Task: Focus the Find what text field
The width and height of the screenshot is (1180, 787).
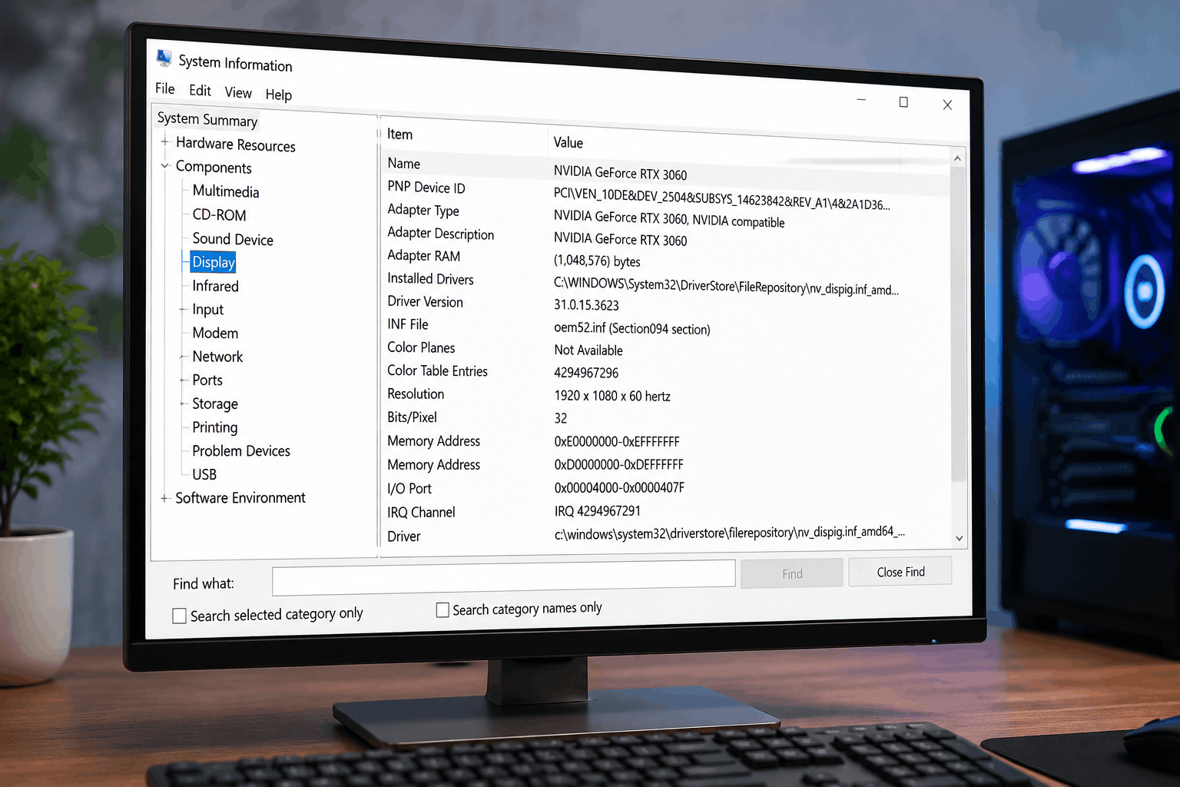Action: pos(504,578)
